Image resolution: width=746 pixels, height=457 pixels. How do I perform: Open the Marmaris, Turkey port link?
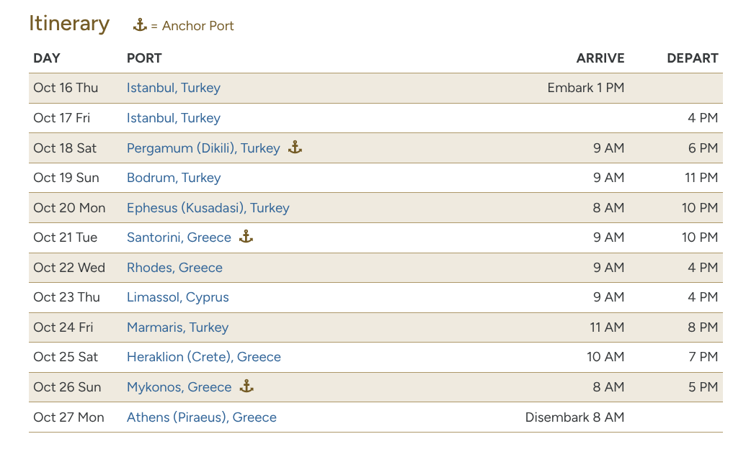pos(178,327)
